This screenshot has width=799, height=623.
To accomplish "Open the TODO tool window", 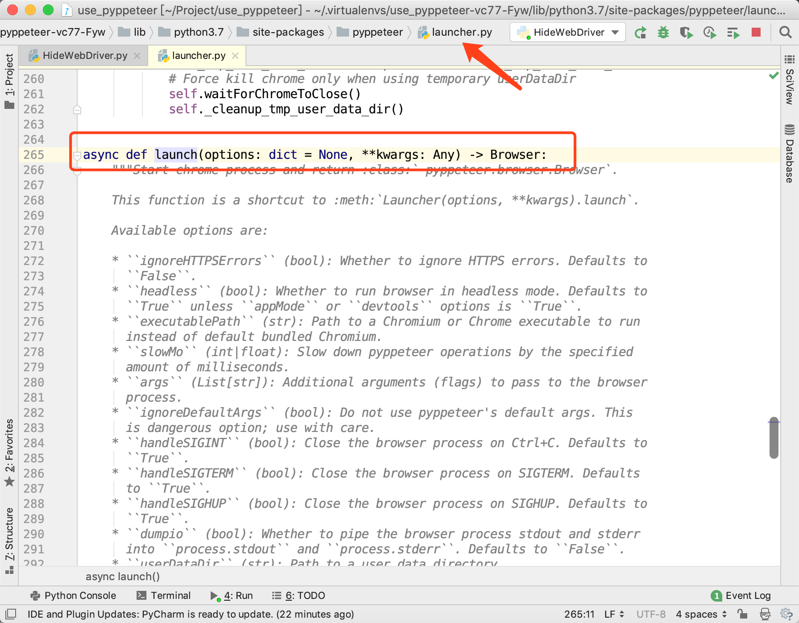I will [x=298, y=596].
